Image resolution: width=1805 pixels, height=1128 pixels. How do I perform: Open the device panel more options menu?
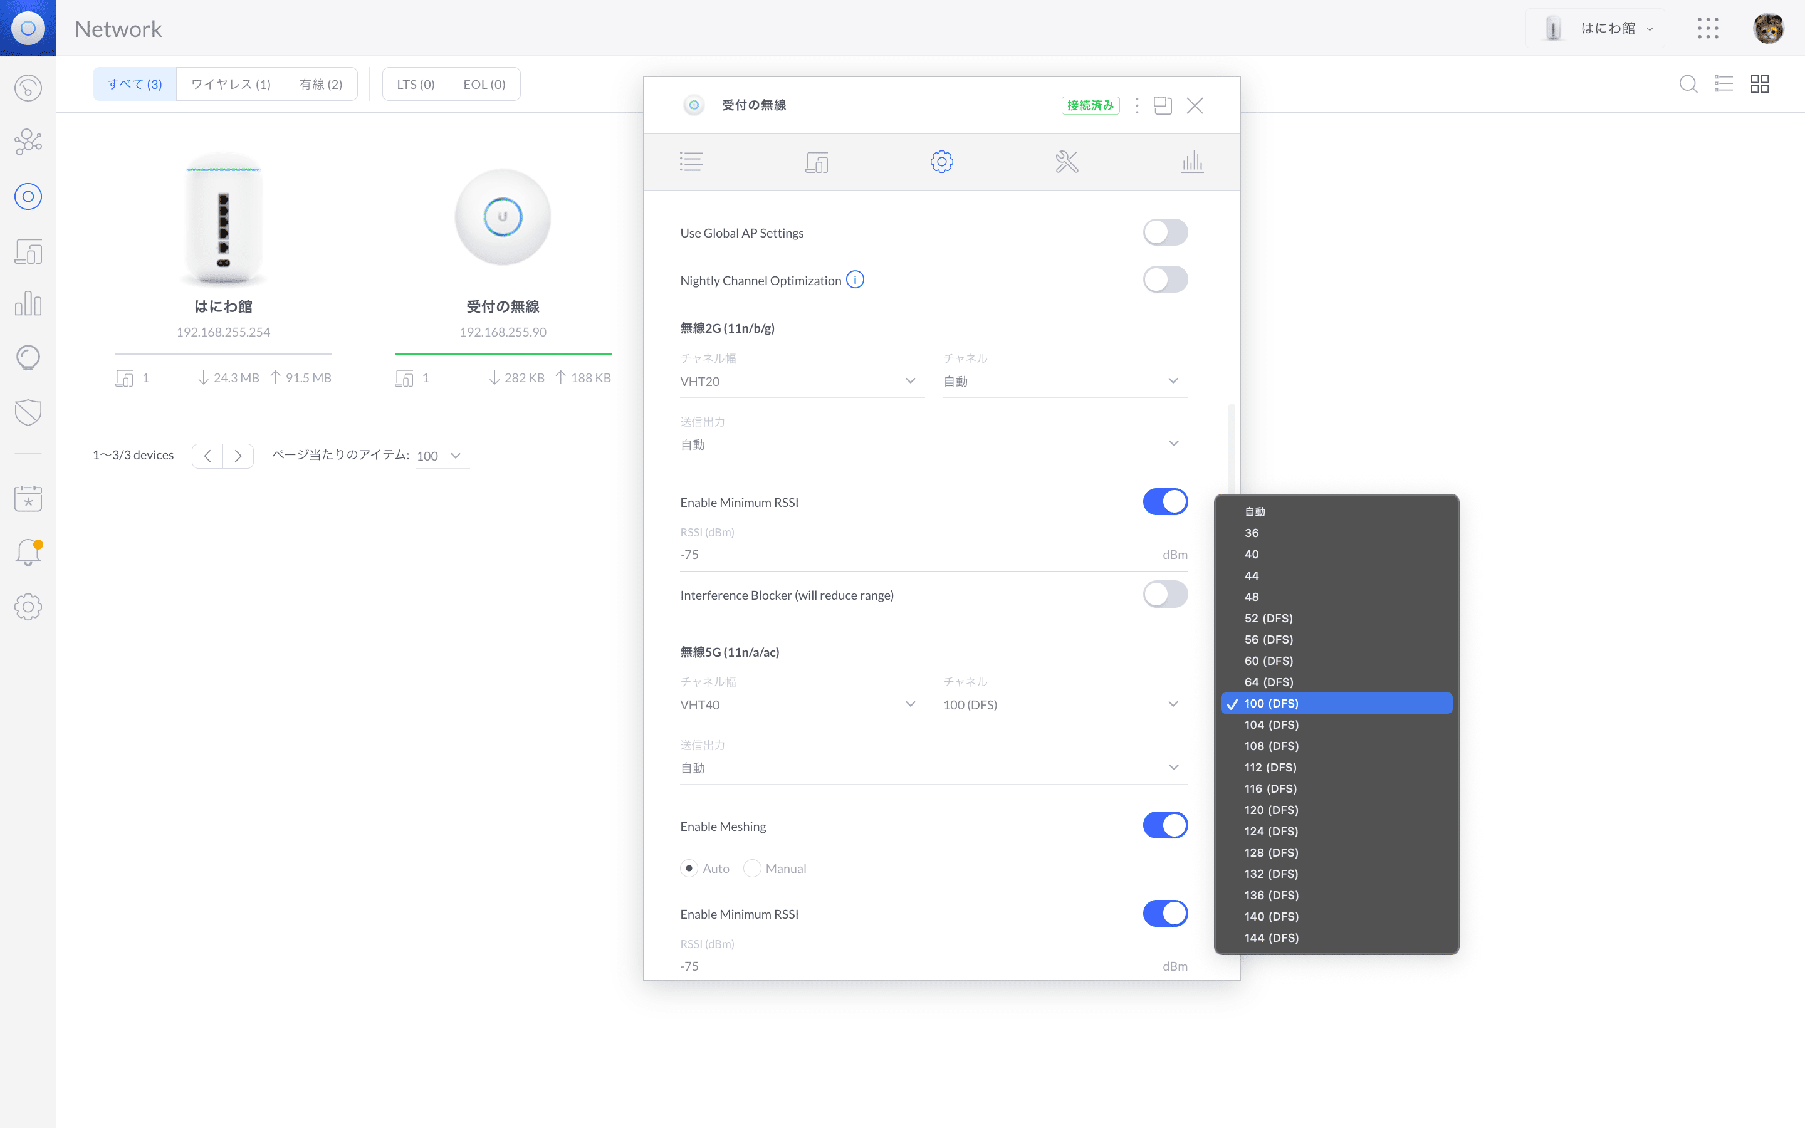(x=1137, y=105)
